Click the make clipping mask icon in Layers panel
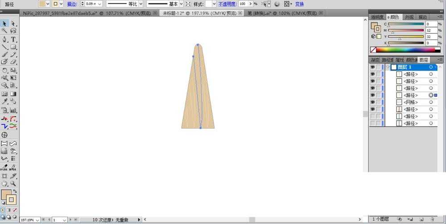Screen dimensions: 446x224 click(399, 219)
